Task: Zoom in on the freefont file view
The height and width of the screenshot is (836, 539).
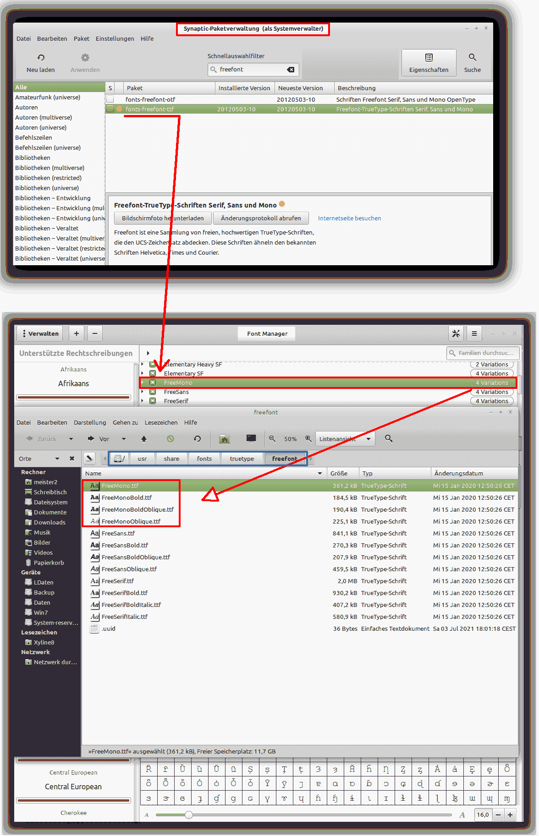Action: click(x=308, y=438)
